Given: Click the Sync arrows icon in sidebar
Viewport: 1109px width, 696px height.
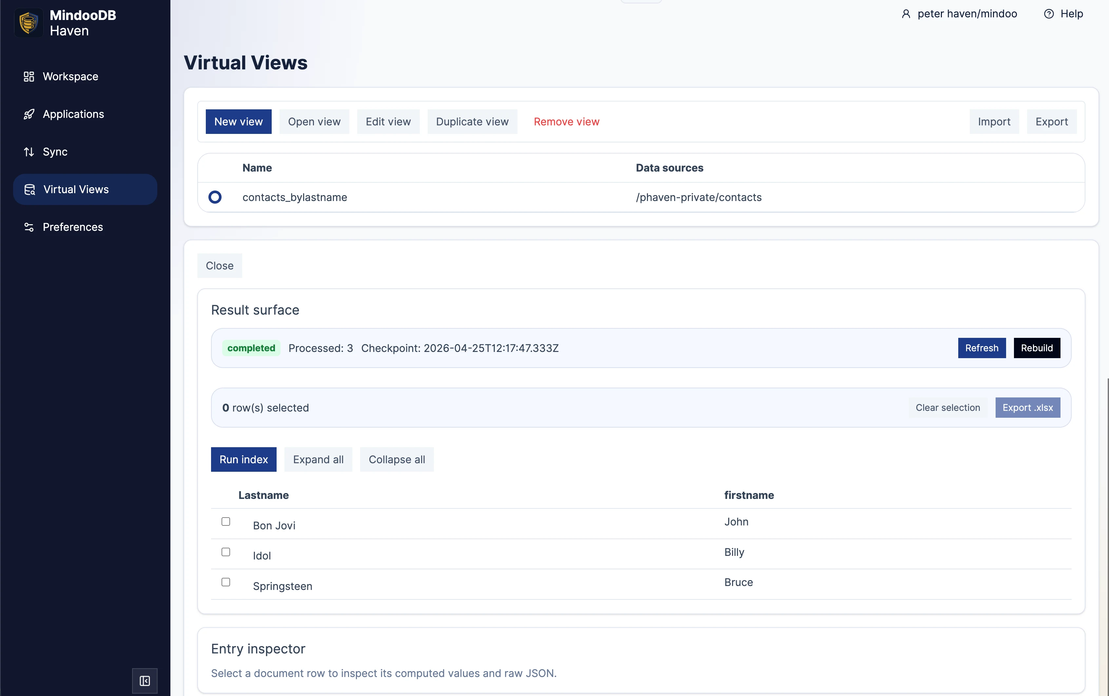Looking at the screenshot, I should (29, 152).
